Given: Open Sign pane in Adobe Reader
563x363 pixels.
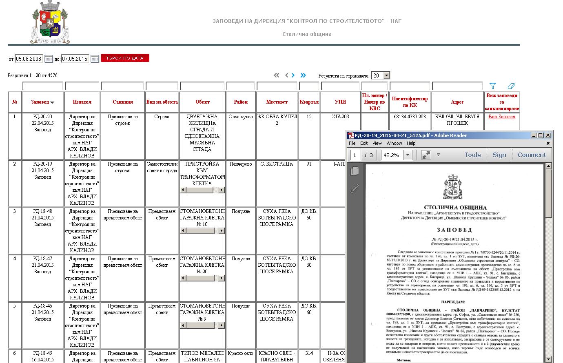Looking at the screenshot, I should pos(499,155).
